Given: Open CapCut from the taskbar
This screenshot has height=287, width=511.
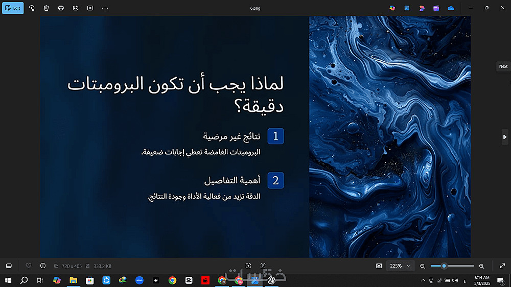Looking at the screenshot, I should coord(189,280).
